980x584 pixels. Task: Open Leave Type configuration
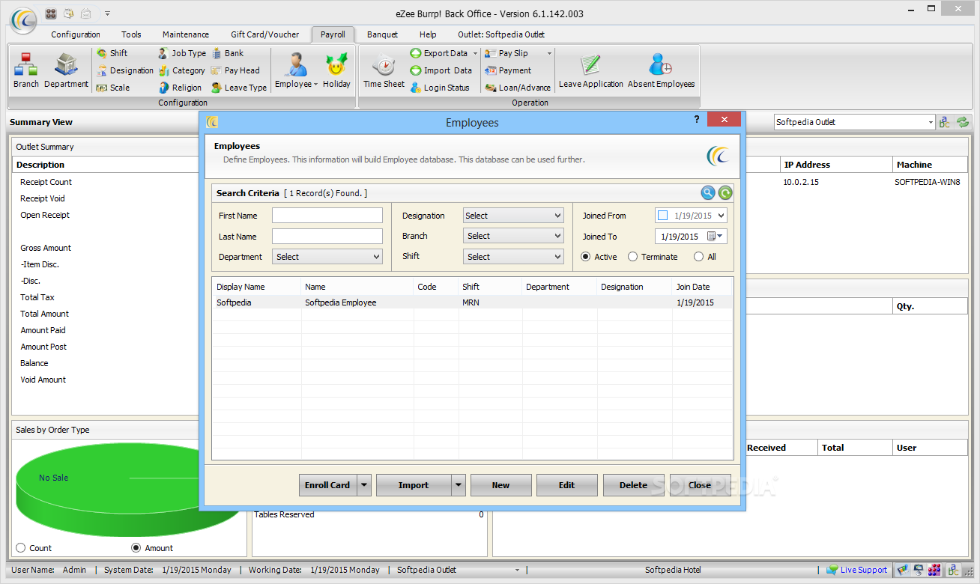tap(238, 88)
